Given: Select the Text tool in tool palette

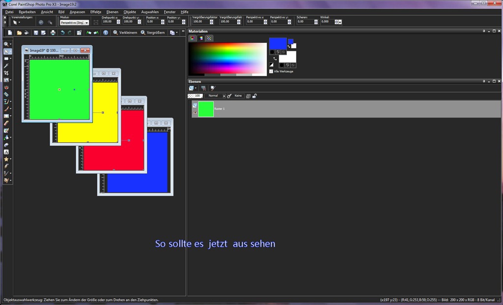Looking at the screenshot, I should (6, 152).
